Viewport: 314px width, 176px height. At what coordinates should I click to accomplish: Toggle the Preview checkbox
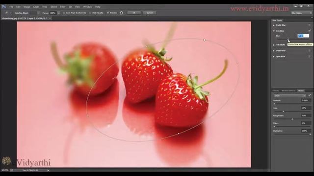tap(108, 13)
